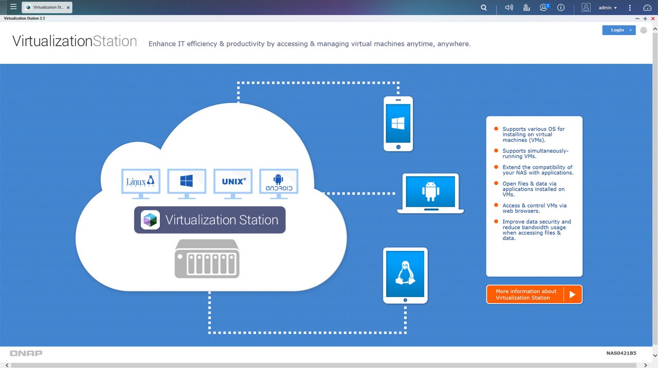The height and width of the screenshot is (368, 658).
Task: Click the Windows phone illustration
Action: 398,124
